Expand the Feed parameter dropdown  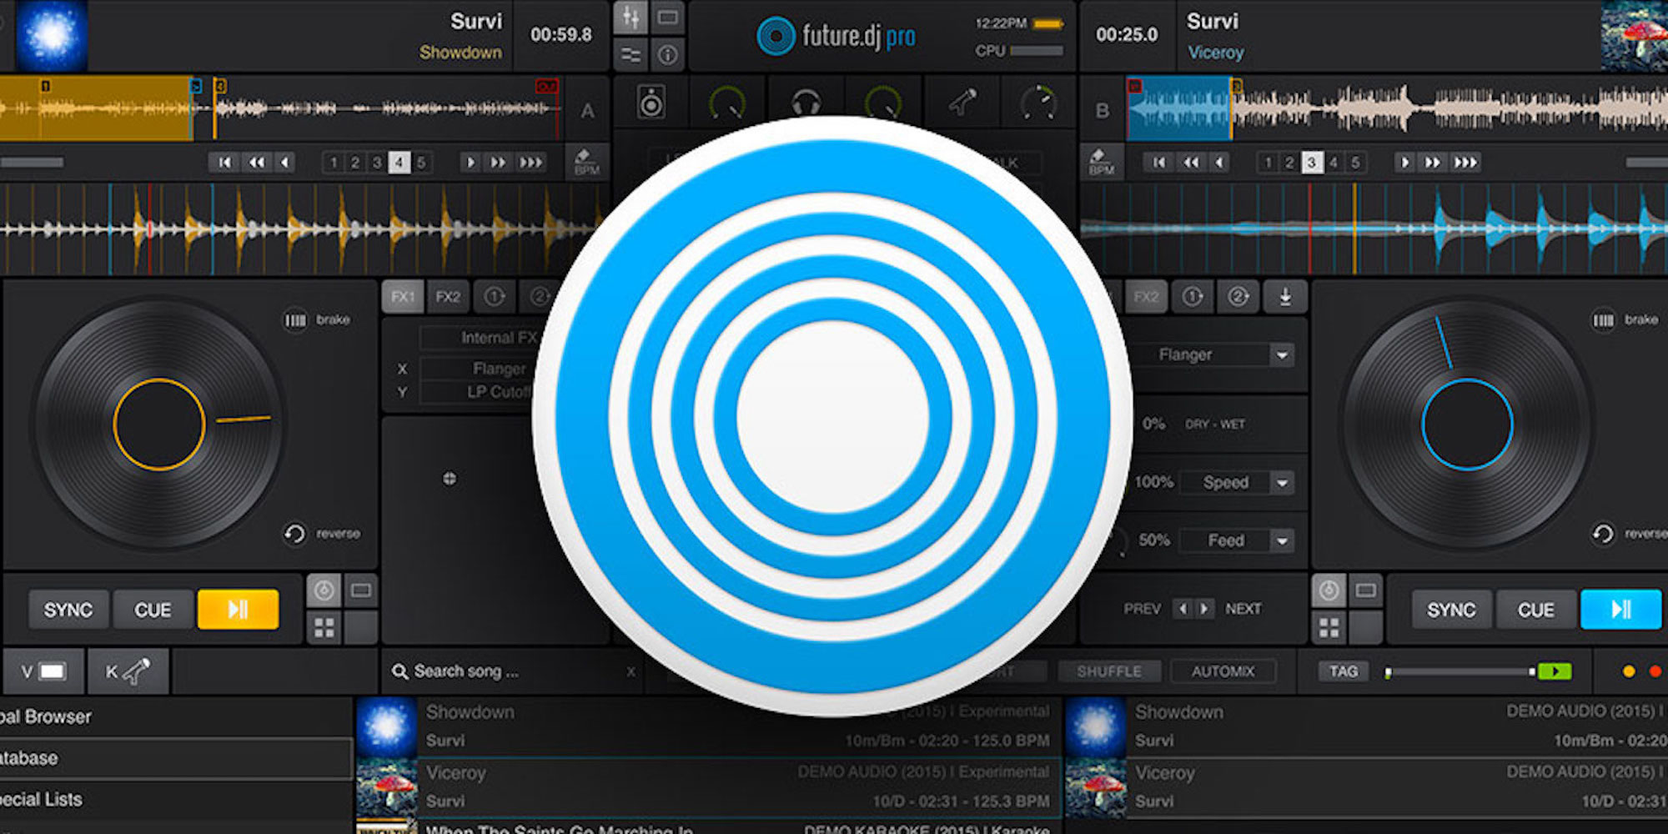pos(1282,541)
